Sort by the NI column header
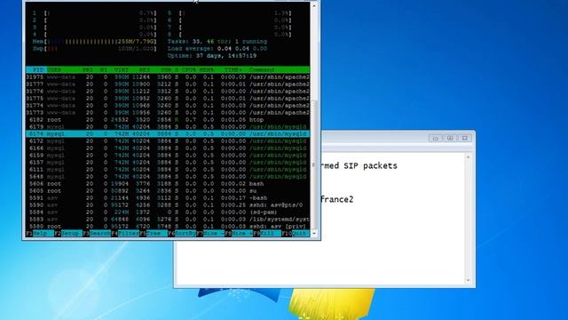This screenshot has height=320, width=568. [x=104, y=69]
